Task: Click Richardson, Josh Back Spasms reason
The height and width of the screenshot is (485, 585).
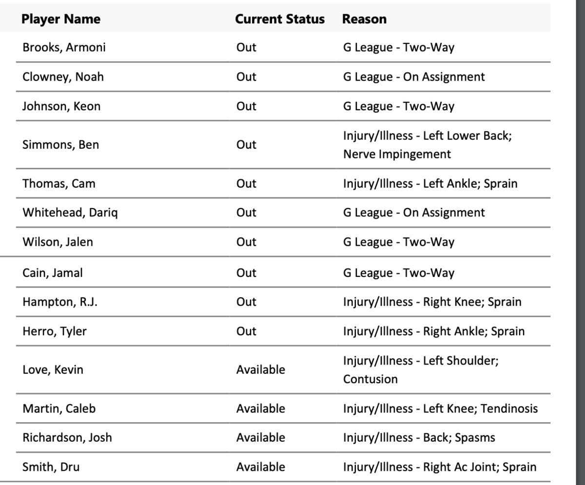Action: pos(419,437)
